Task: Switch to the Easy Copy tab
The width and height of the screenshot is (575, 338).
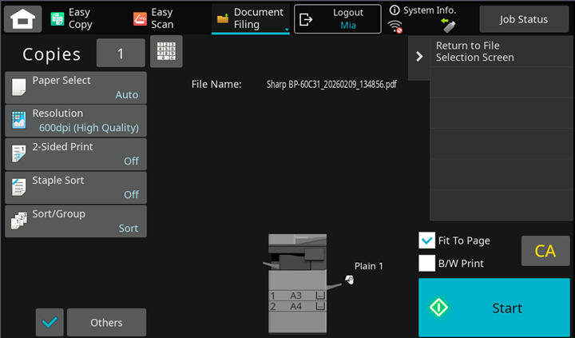Action: (72, 18)
